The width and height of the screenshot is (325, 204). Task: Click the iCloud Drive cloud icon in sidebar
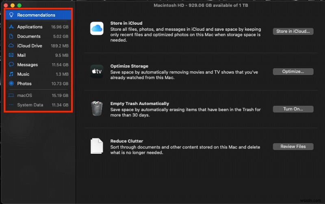click(11, 46)
